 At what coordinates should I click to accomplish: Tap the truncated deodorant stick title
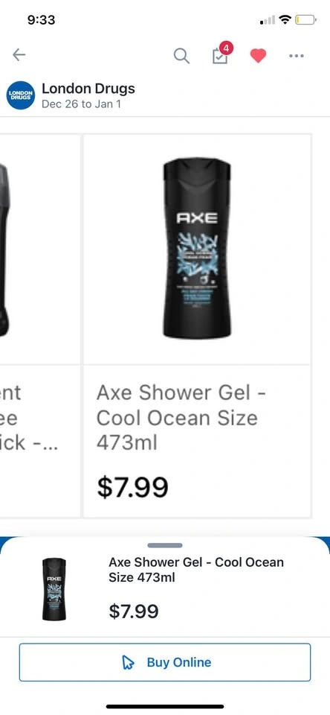click(28, 417)
